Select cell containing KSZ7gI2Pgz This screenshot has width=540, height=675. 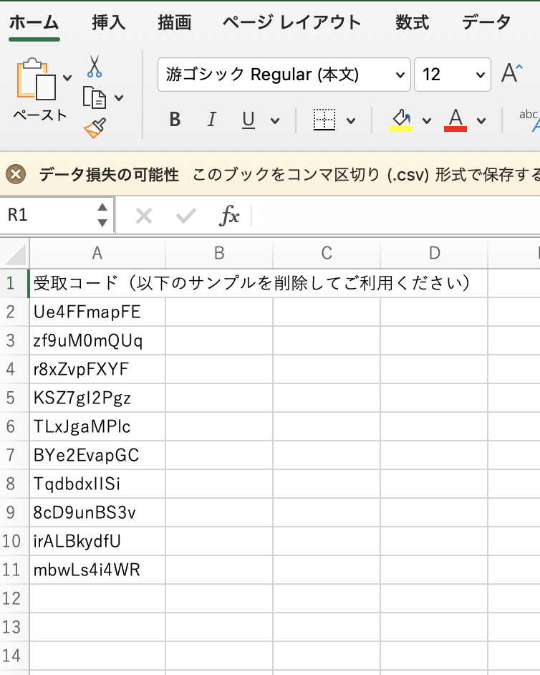click(x=97, y=398)
